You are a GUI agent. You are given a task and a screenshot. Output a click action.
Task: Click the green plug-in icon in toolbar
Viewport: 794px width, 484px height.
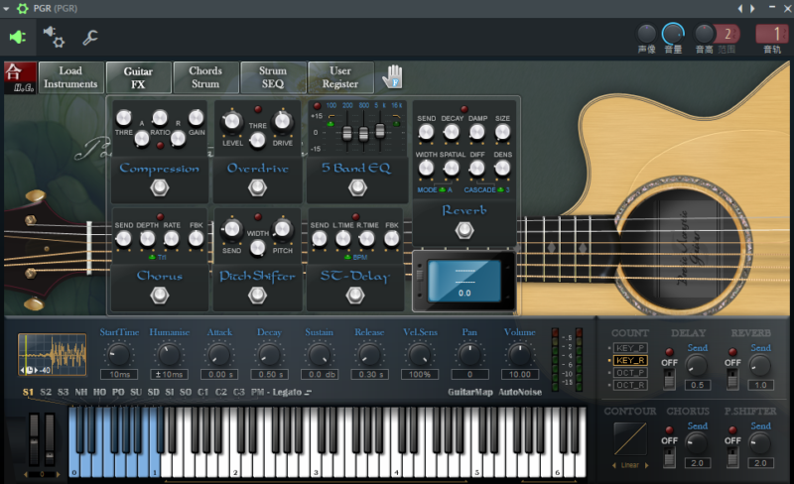coord(17,38)
